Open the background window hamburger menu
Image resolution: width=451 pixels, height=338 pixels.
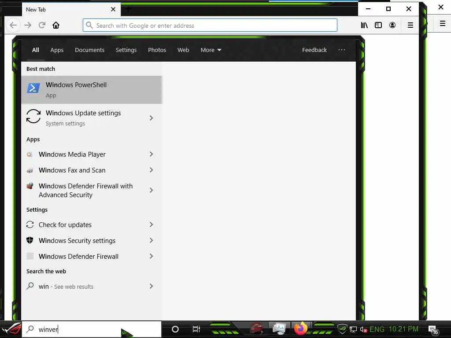coord(443,24)
